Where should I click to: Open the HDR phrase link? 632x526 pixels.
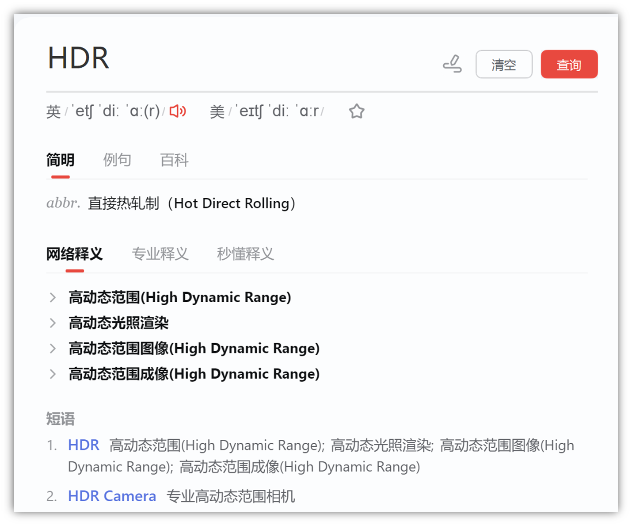point(84,445)
